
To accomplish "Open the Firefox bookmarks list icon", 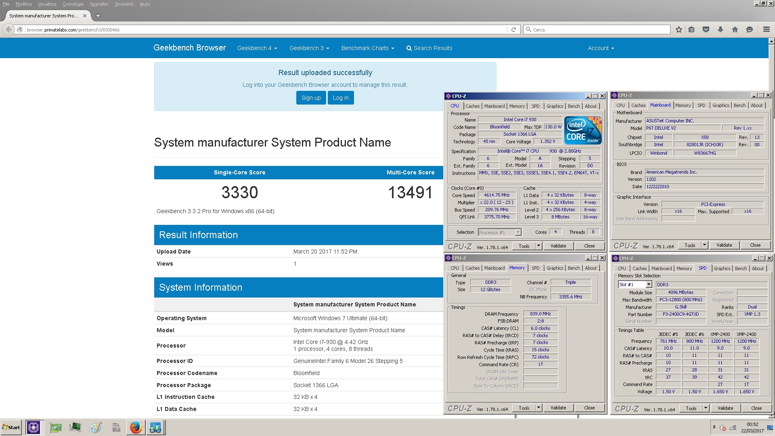I will 691,29.
